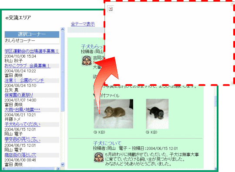Screen dimensions: 235x172
Task: Open the brown puppy photo attachment
Action: 114,114
